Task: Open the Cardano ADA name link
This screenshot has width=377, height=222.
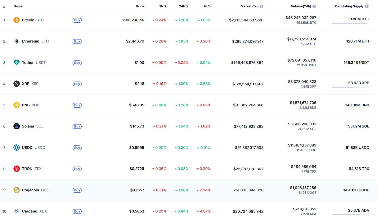Action: pyautogui.click(x=34, y=211)
